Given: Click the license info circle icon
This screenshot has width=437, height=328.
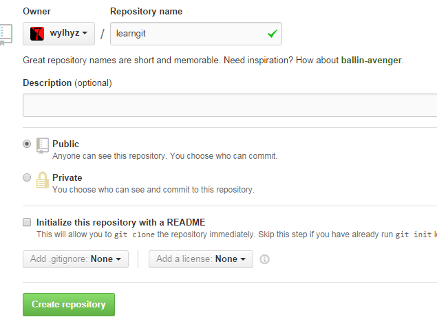Looking at the screenshot, I should (x=264, y=259).
